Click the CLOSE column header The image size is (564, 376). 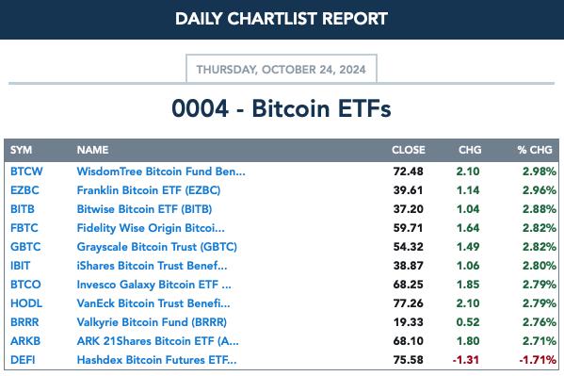[x=409, y=150]
